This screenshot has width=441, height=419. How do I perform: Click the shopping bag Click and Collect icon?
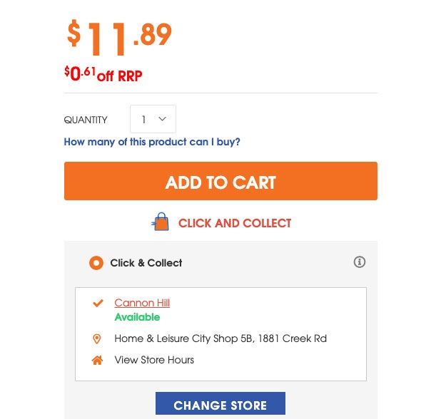tap(160, 222)
